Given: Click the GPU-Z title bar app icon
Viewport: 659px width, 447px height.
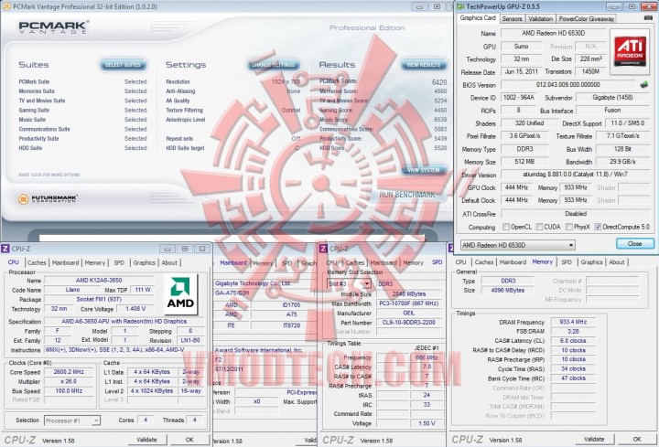Looking at the screenshot, I should 460,6.
